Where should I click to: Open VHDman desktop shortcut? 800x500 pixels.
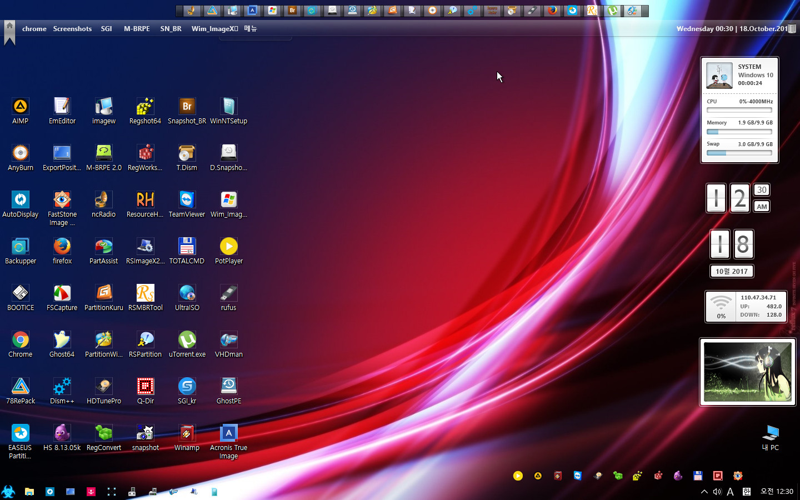tap(228, 344)
